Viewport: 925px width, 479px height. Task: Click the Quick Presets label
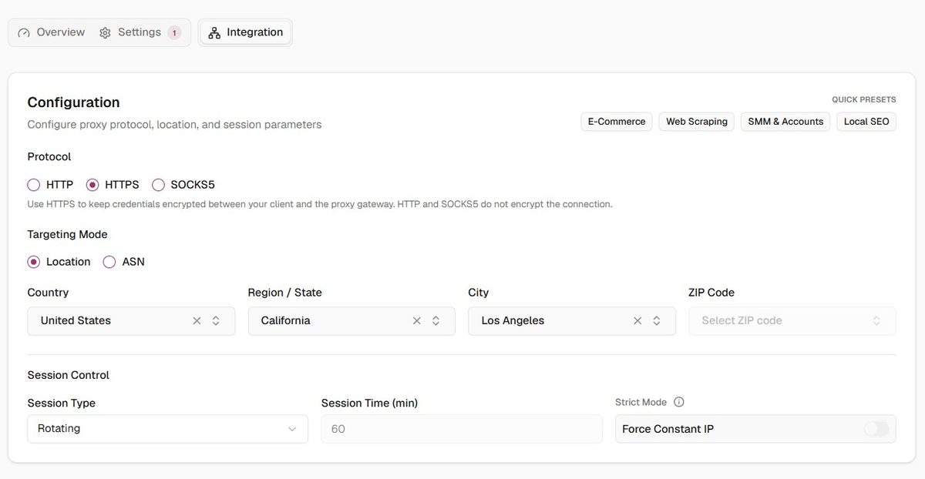(864, 99)
